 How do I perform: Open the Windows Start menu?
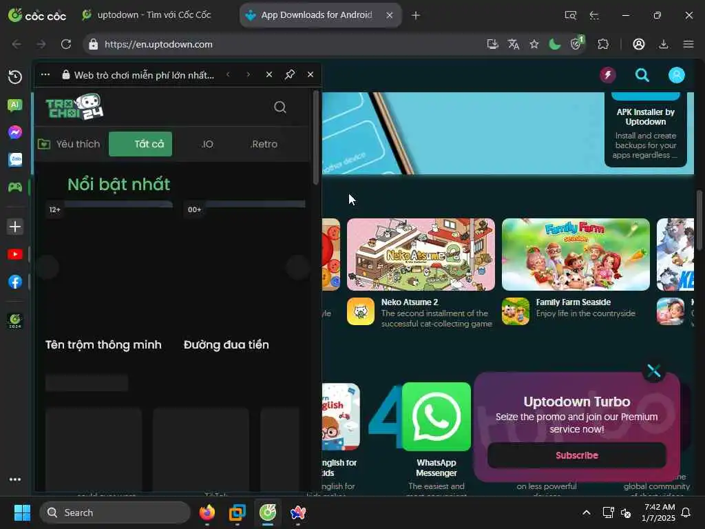pyautogui.click(x=22, y=512)
